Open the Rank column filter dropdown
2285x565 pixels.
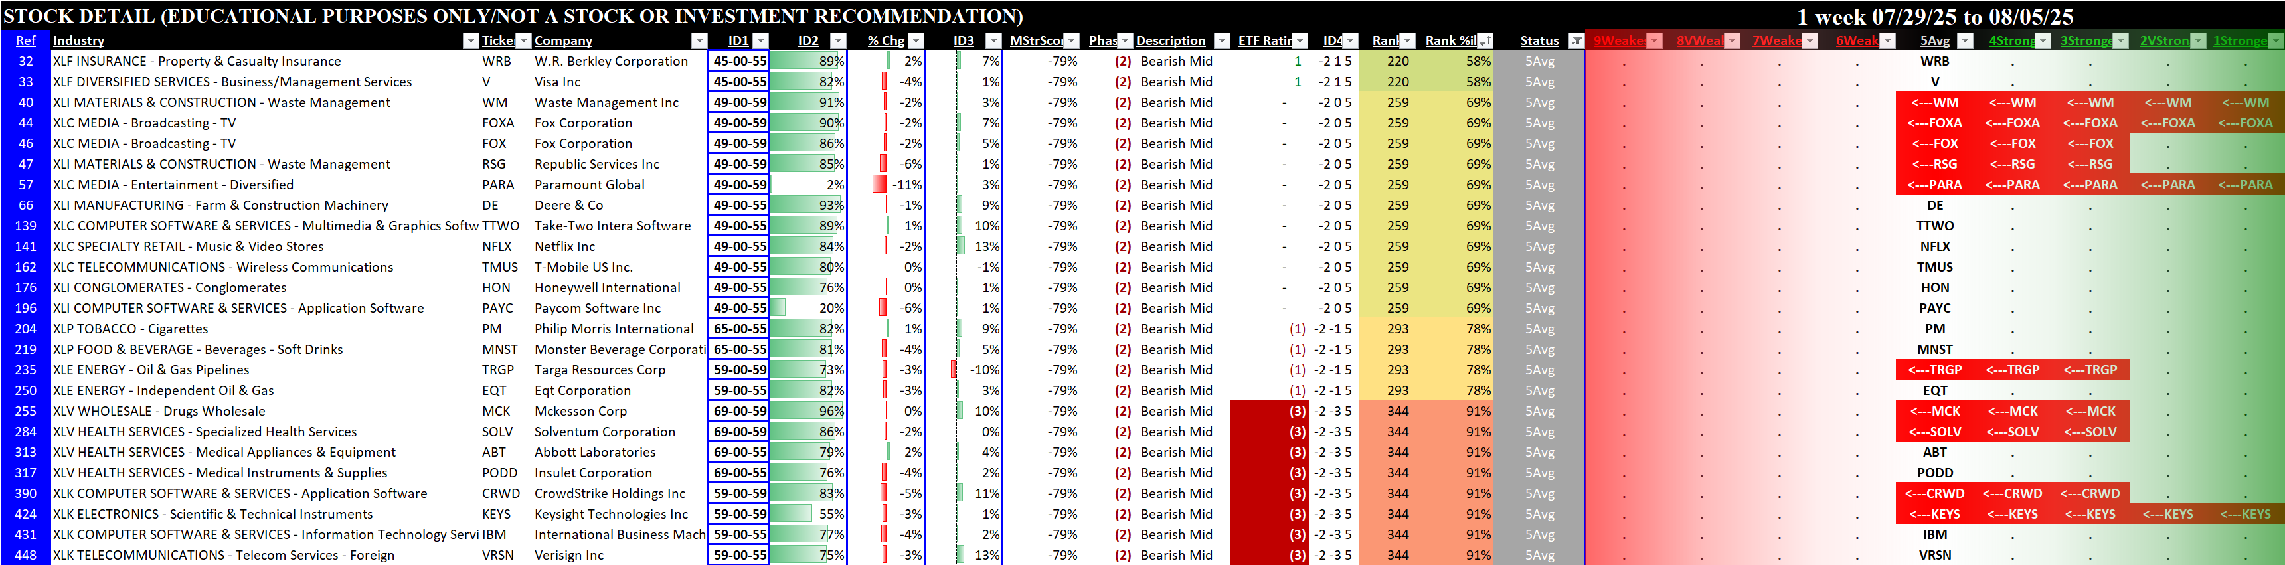[1407, 40]
